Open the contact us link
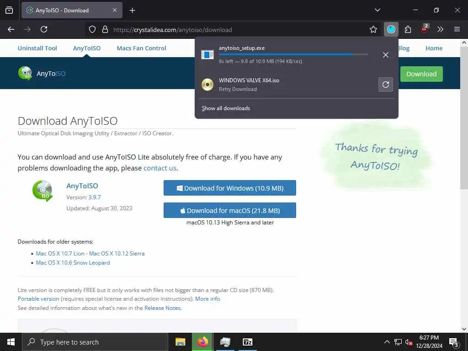Image resolution: width=468 pixels, height=351 pixels. tap(160, 168)
